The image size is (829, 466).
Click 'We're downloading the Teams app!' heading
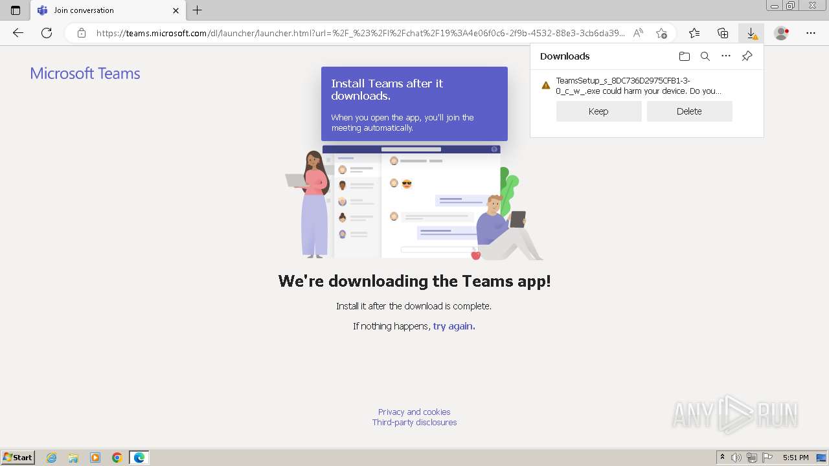(x=414, y=281)
